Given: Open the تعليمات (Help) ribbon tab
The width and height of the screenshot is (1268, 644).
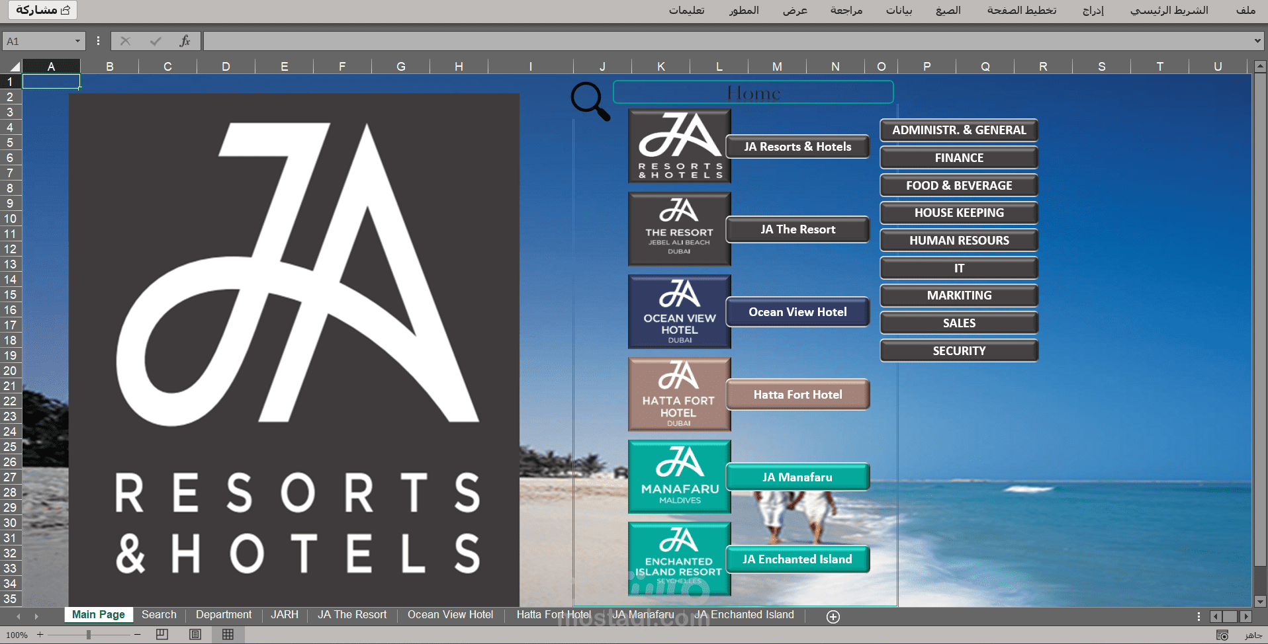Looking at the screenshot, I should (x=686, y=10).
